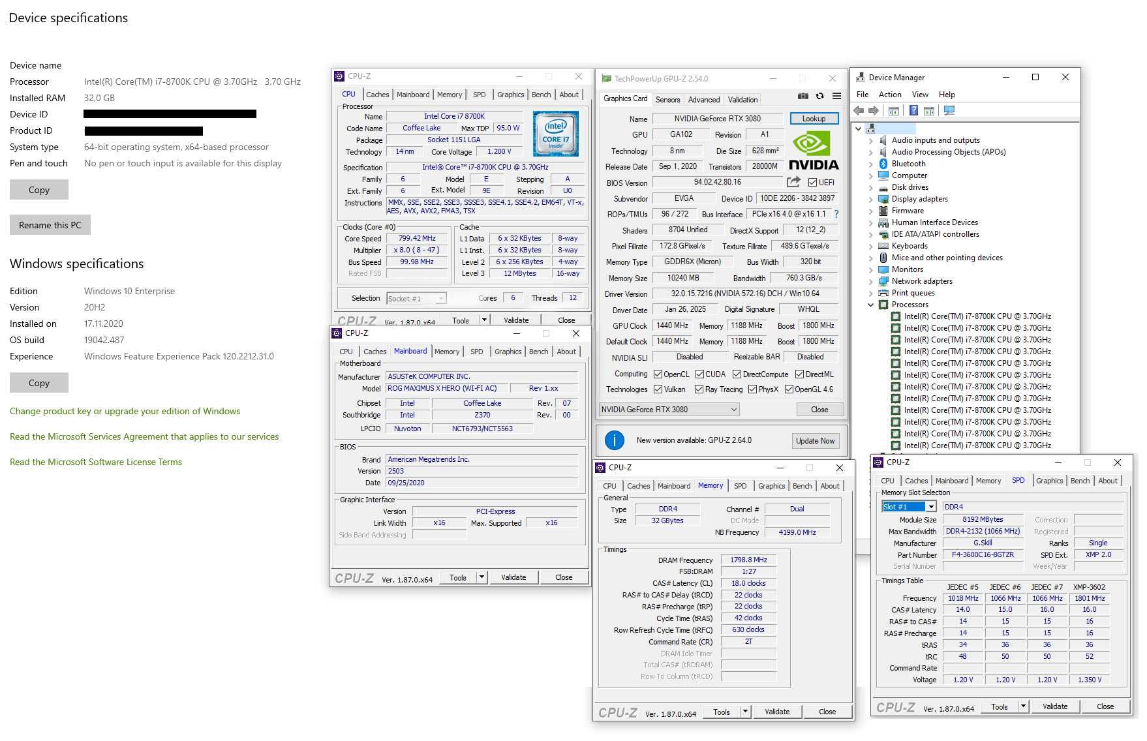Select the Human Interface Devices icon
This screenshot has width=1147, height=741.
tap(883, 222)
